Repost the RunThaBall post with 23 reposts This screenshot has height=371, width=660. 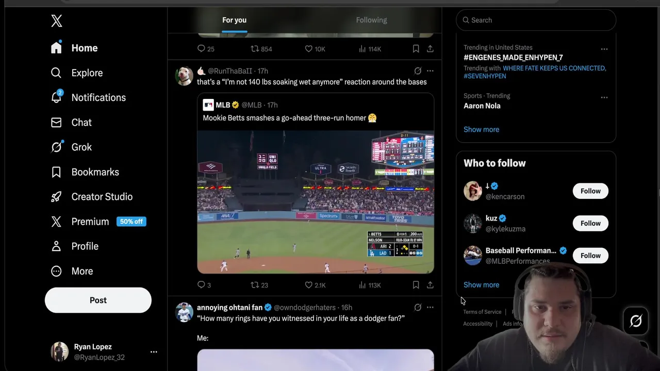click(259, 285)
